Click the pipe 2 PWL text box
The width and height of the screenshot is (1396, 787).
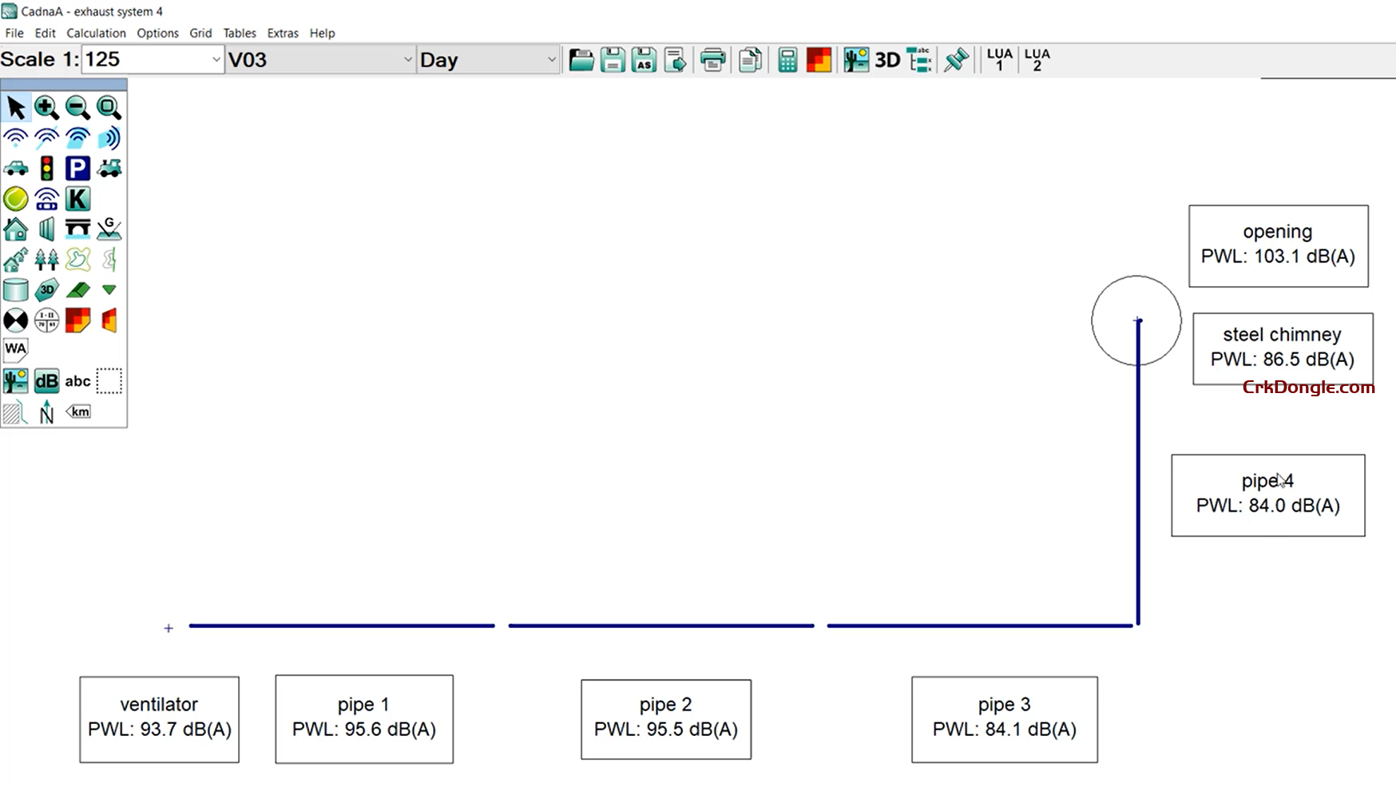click(665, 718)
